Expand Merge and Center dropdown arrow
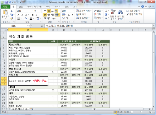 click(59, 15)
